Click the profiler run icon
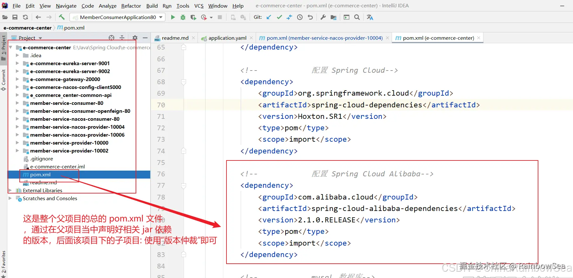This screenshot has height=278, width=573. [204, 17]
